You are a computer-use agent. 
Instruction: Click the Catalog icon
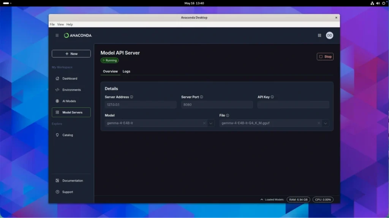tap(57, 135)
